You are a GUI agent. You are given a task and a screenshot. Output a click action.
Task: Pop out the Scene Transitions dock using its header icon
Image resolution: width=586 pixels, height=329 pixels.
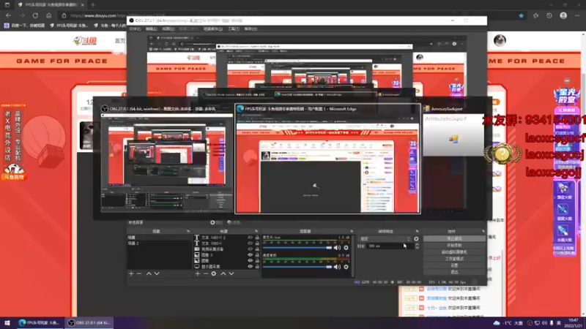(x=417, y=231)
